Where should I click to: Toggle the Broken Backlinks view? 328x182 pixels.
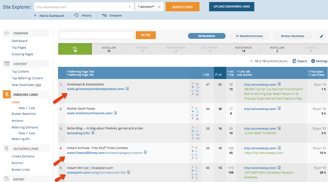pos(292,36)
